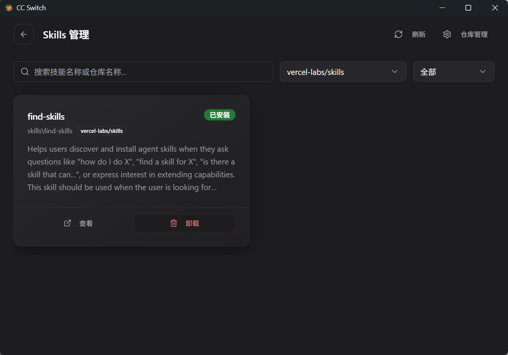Click the 查看 label on the find-skills card
The image size is (508, 355).
pyautogui.click(x=86, y=223)
